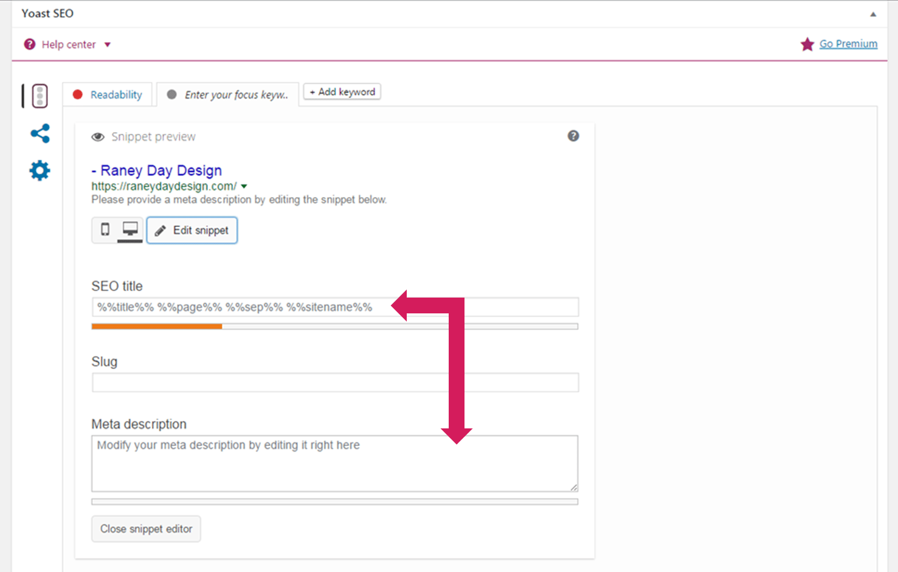This screenshot has height=572, width=898.
Task: Expand the Help center dropdown arrow
Action: pos(108,44)
